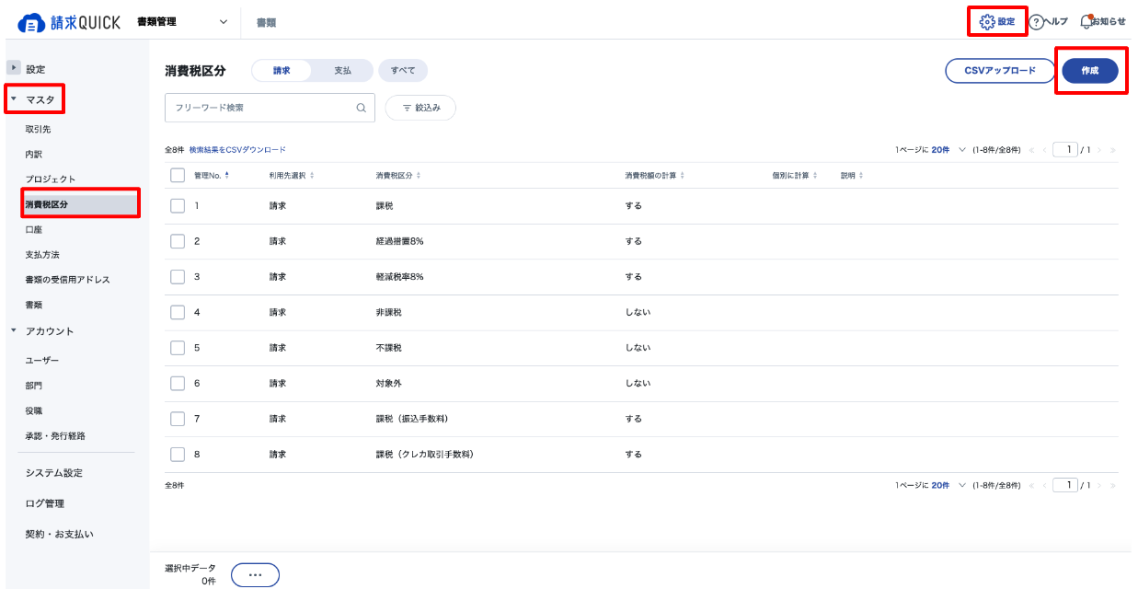Open settings via the gear icon
This screenshot has width=1138, height=589.
(987, 21)
